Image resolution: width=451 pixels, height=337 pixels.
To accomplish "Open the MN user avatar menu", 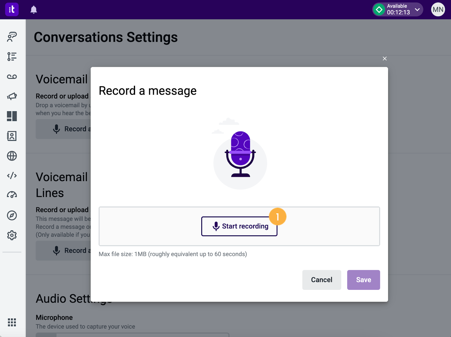I will point(438,10).
